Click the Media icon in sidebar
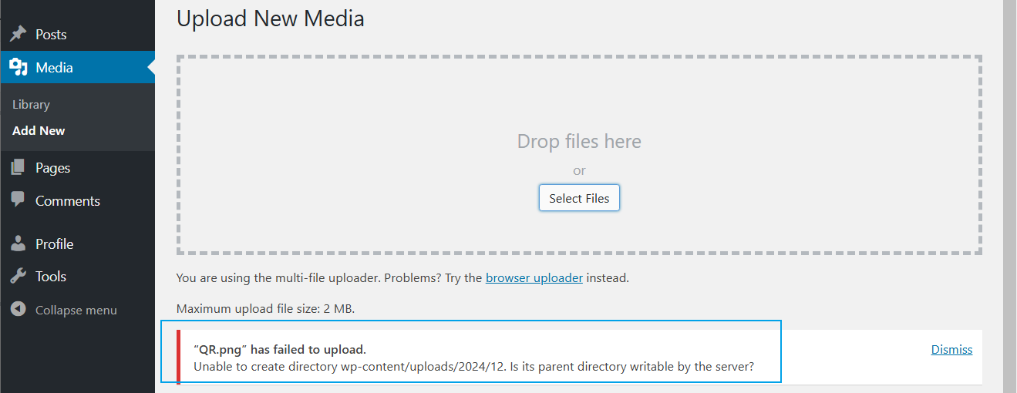1017x393 pixels. pos(18,68)
